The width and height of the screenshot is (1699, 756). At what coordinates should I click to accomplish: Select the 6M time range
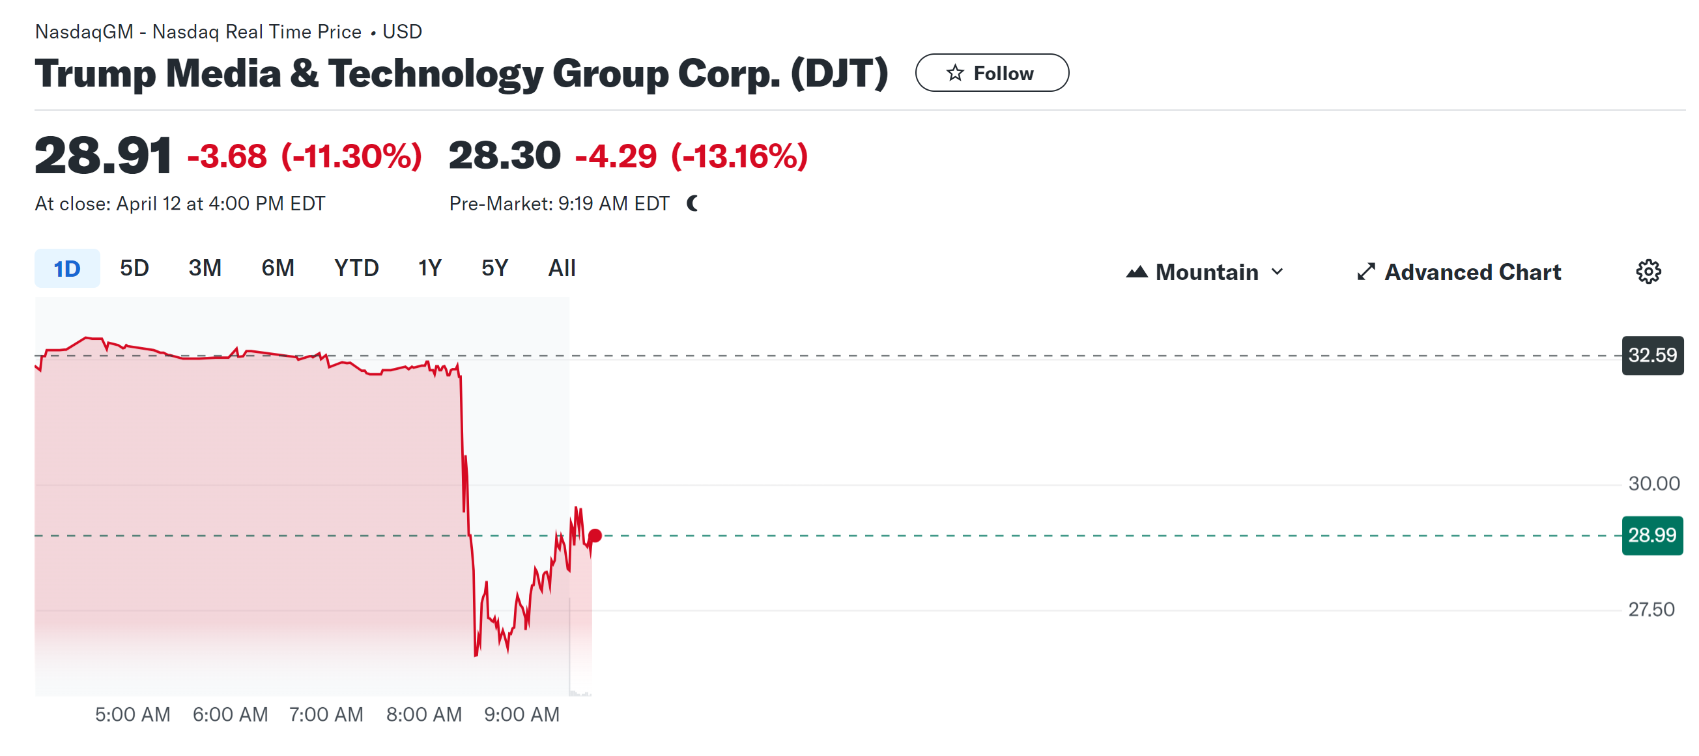coord(278,269)
